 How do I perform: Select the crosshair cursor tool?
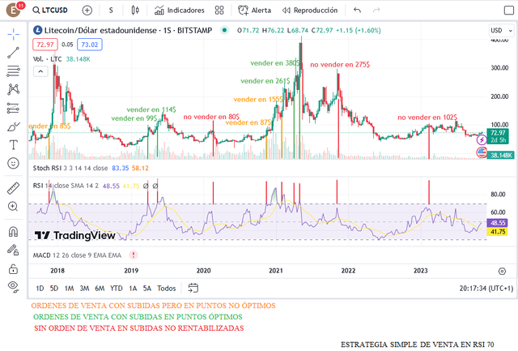click(13, 34)
